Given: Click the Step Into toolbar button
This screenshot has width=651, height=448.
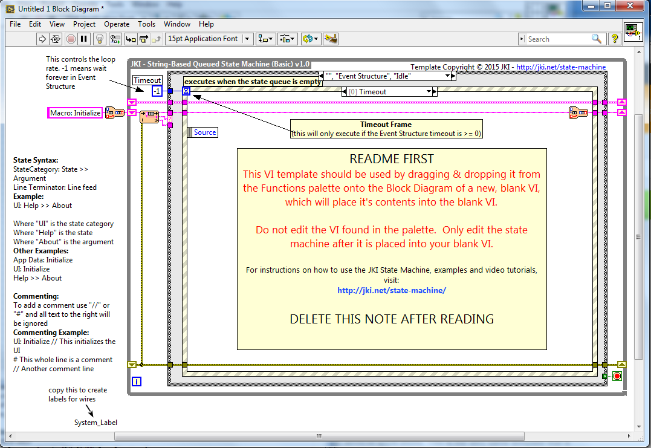Looking at the screenshot, I should [131, 39].
